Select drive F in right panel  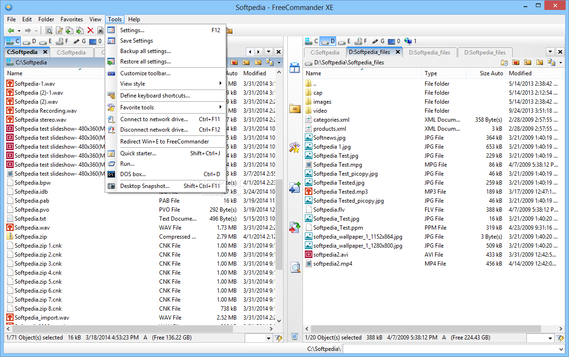coord(361,41)
